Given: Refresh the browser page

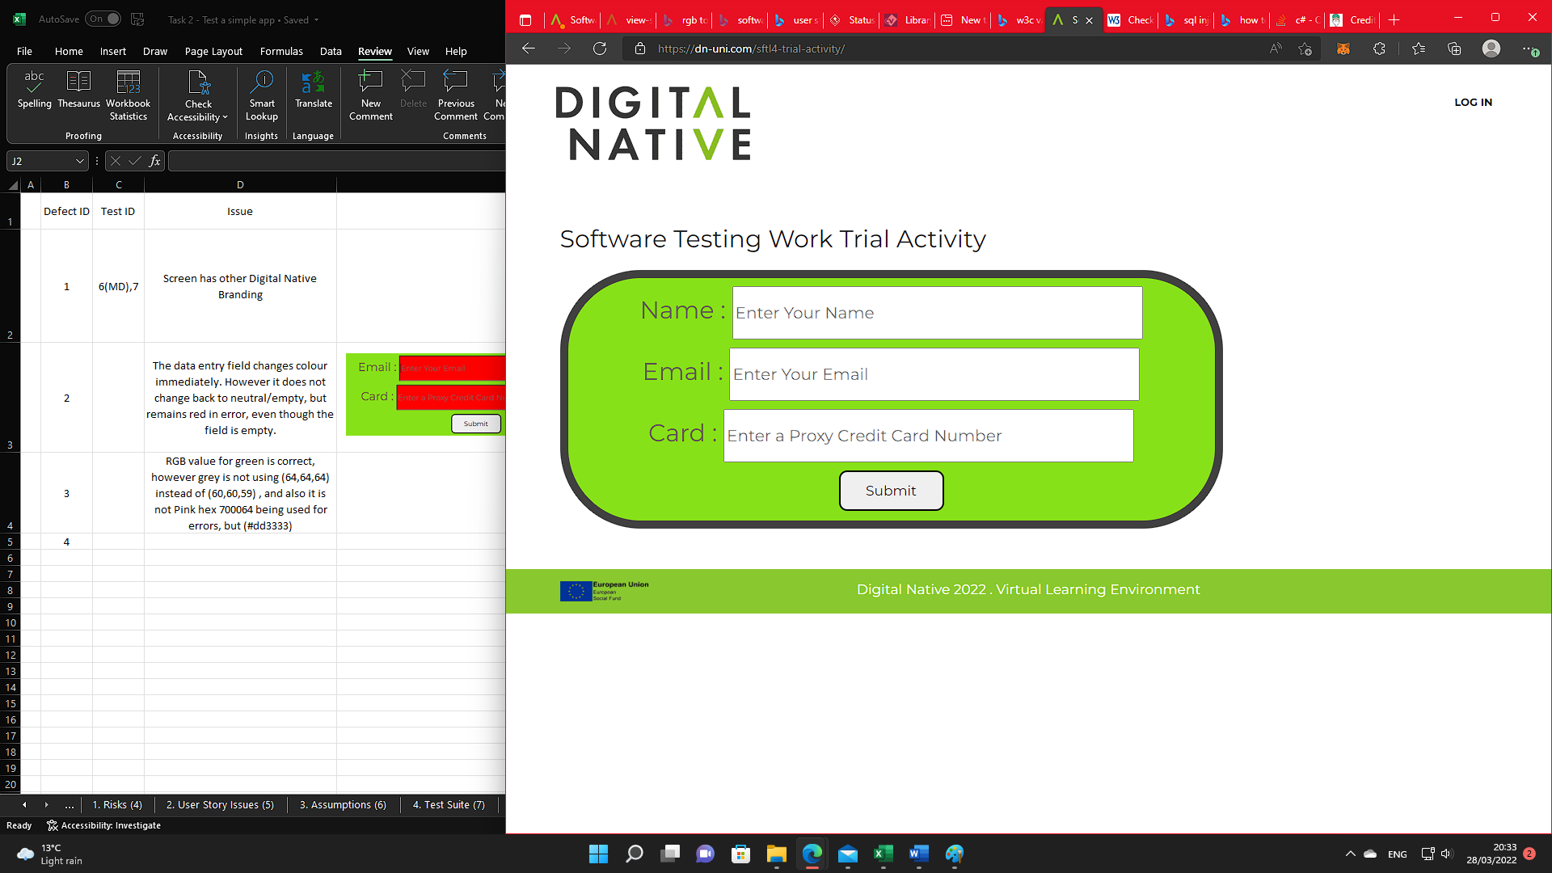Looking at the screenshot, I should (x=600, y=48).
